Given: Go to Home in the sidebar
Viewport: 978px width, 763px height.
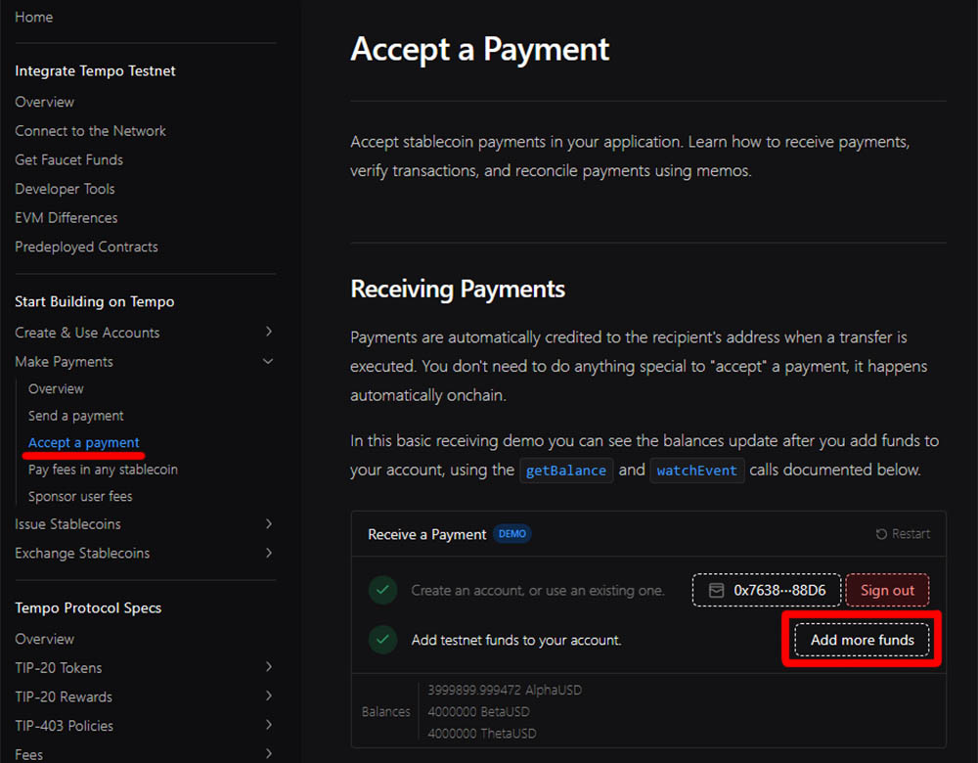Looking at the screenshot, I should [33, 17].
